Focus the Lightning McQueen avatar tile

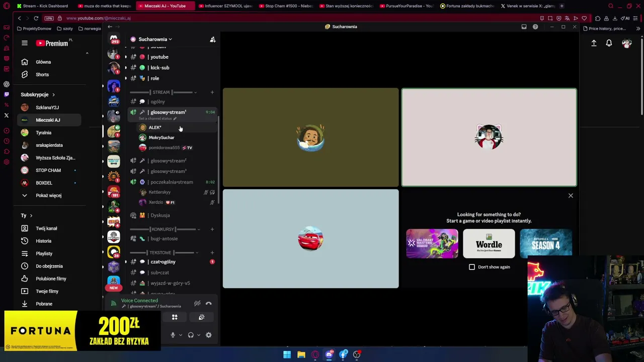(x=310, y=239)
